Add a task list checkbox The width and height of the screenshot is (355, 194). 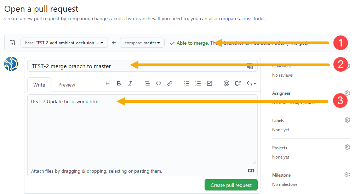tap(210, 83)
